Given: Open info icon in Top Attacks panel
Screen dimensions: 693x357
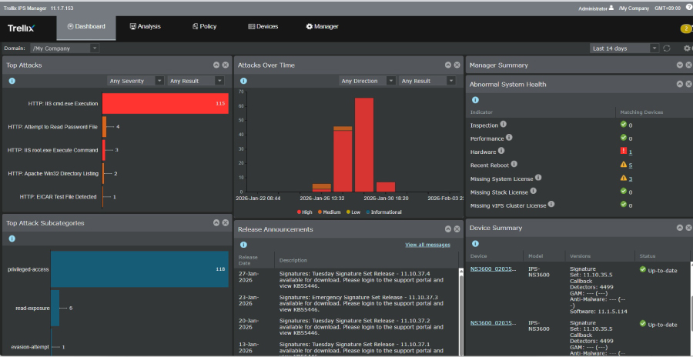Looking at the screenshot, I should (12, 81).
